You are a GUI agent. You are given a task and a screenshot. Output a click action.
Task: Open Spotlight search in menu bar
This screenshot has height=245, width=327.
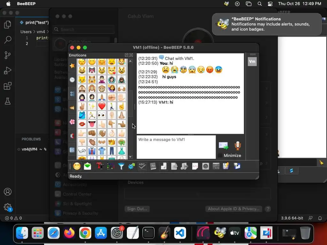[260, 4]
